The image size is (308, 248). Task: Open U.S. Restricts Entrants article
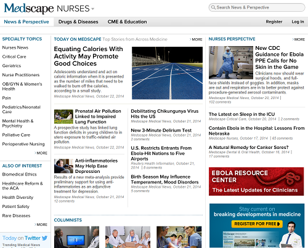(161, 153)
